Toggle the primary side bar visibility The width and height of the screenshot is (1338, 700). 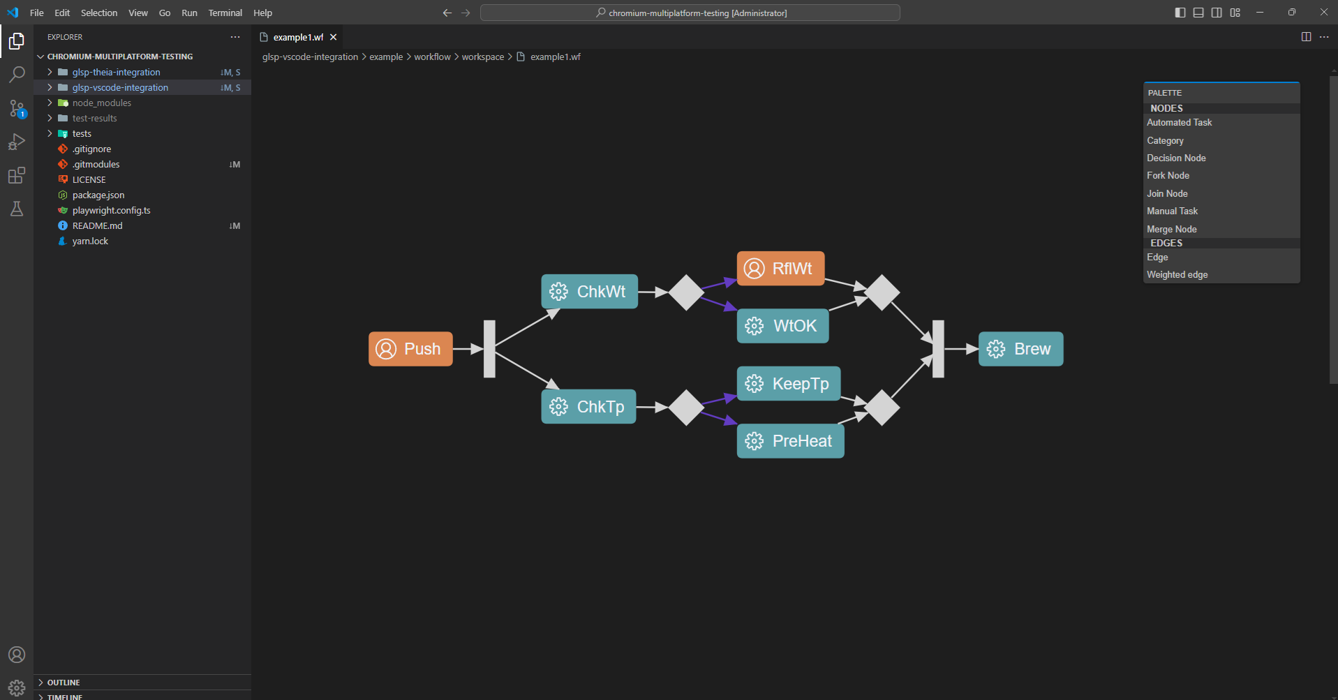[1180, 12]
